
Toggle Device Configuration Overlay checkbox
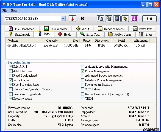11,89
